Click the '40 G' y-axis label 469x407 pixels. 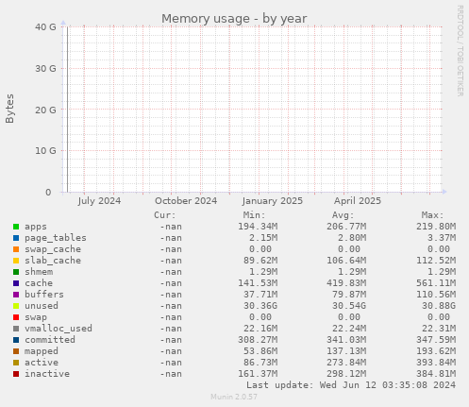45,27
